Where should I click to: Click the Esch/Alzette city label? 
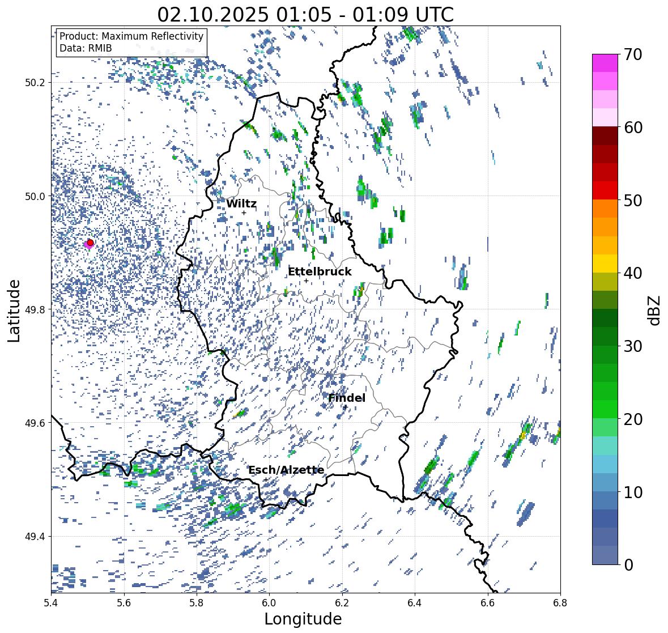point(286,470)
